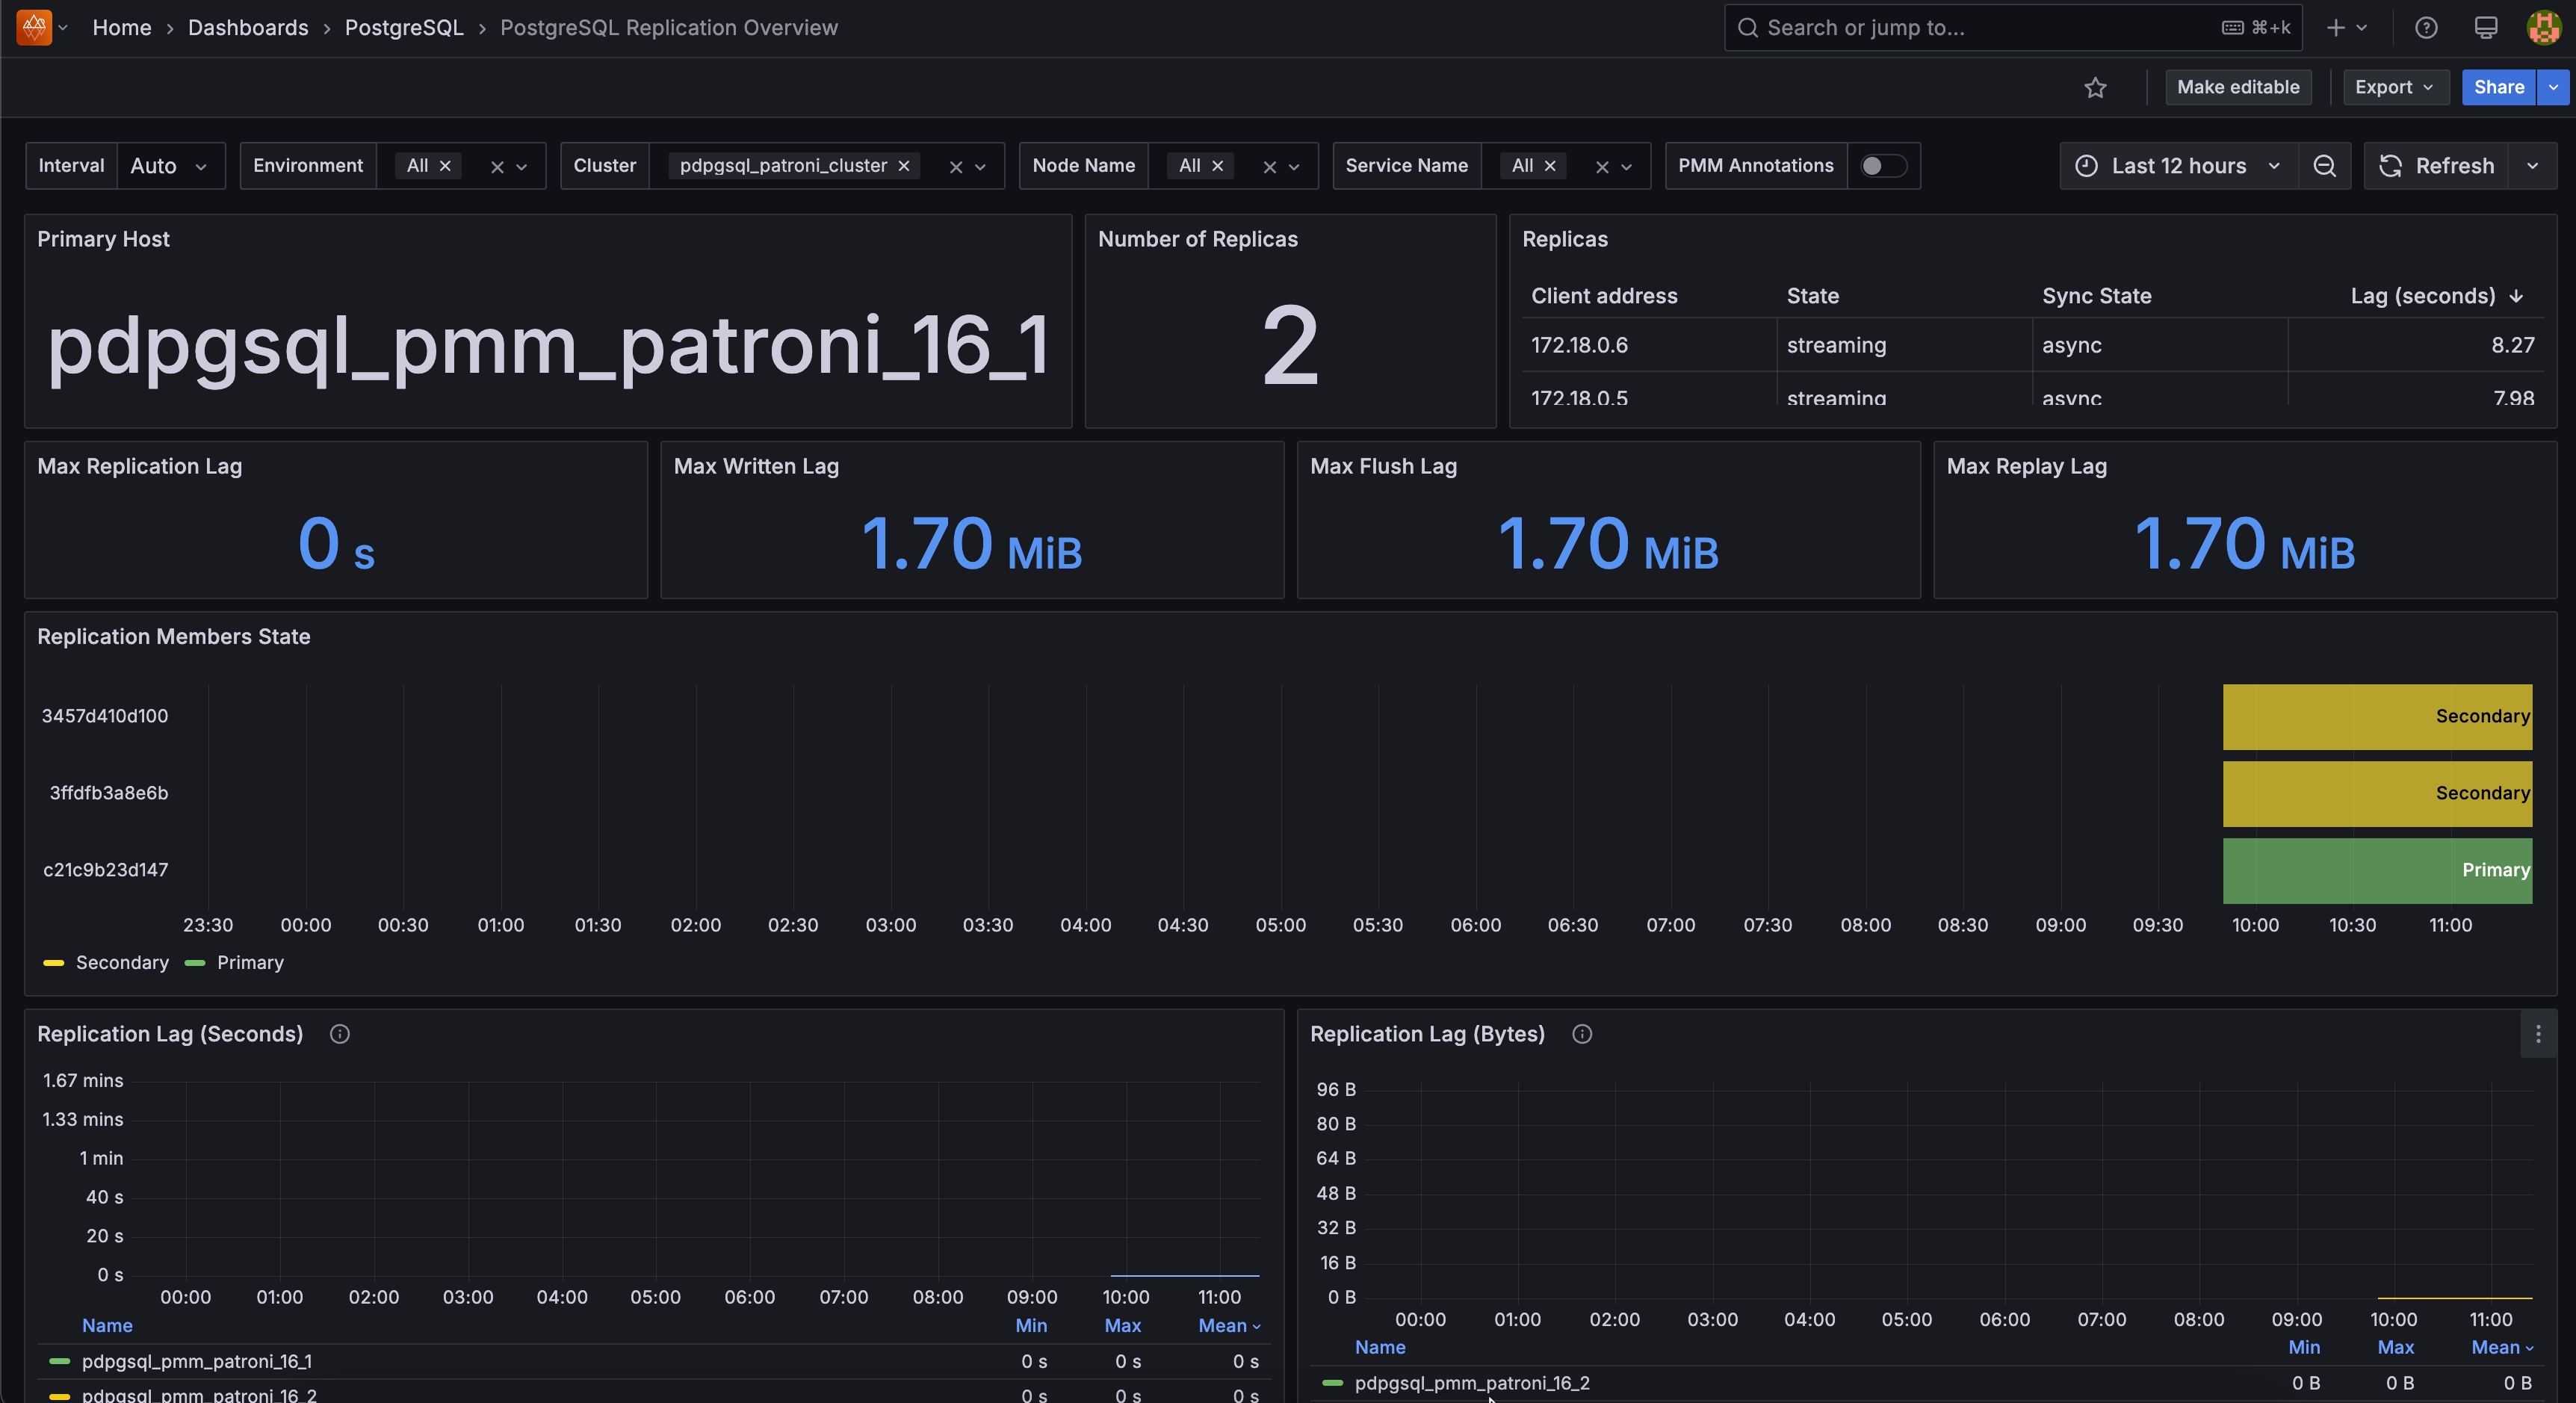This screenshot has width=2576, height=1403.
Task: Click the Make editable button
Action: [2238, 88]
